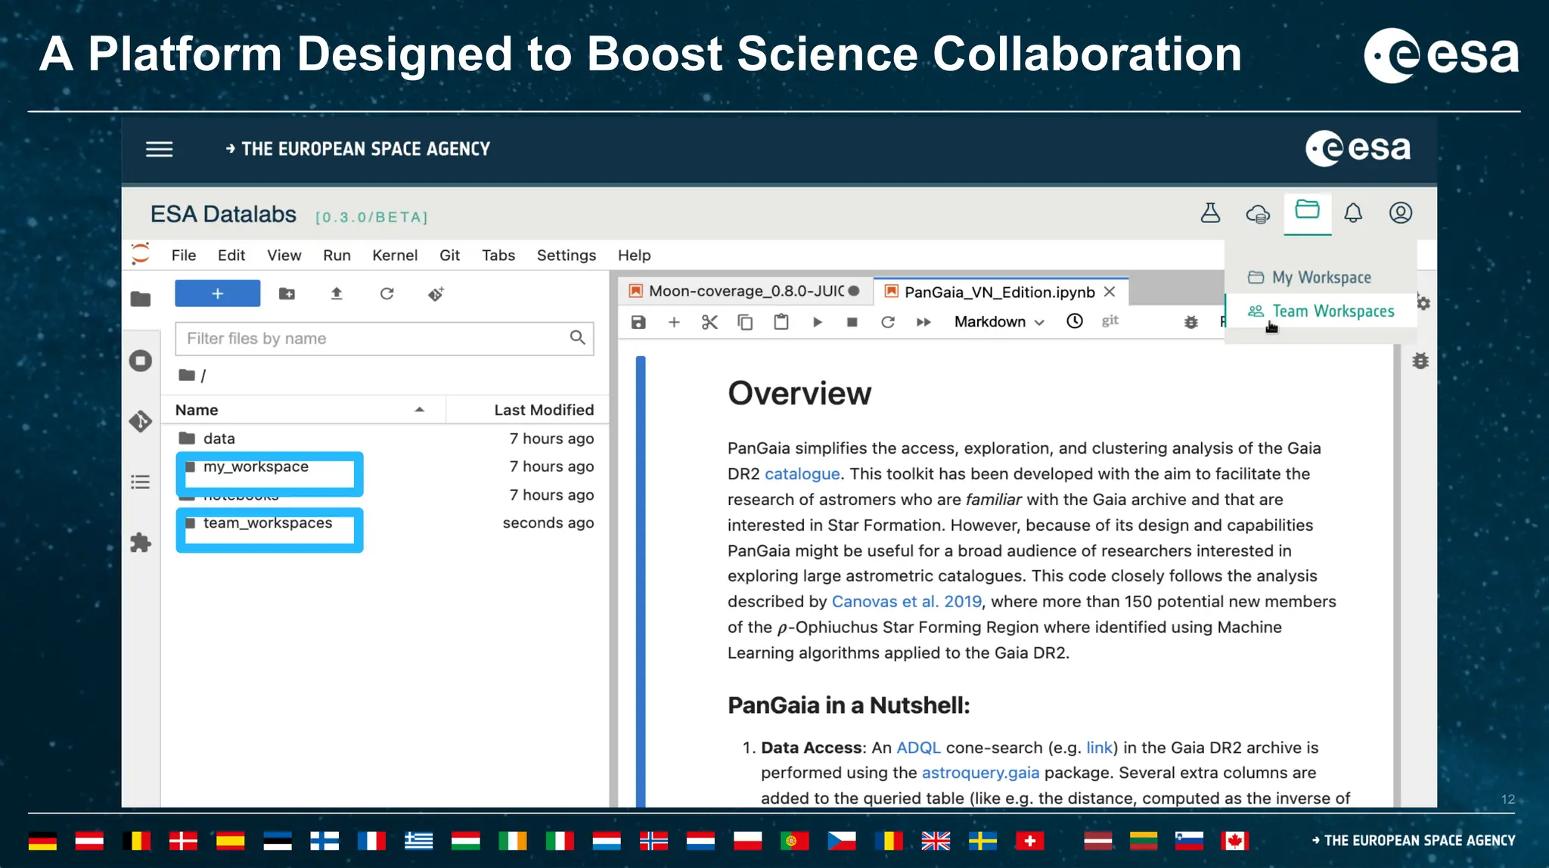The image size is (1549, 868).
Task: Click the Jupyter logo icon next to File
Action: point(141,254)
